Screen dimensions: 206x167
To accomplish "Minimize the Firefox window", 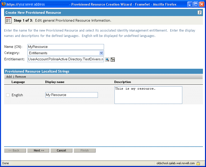I will tap(190, 4).
